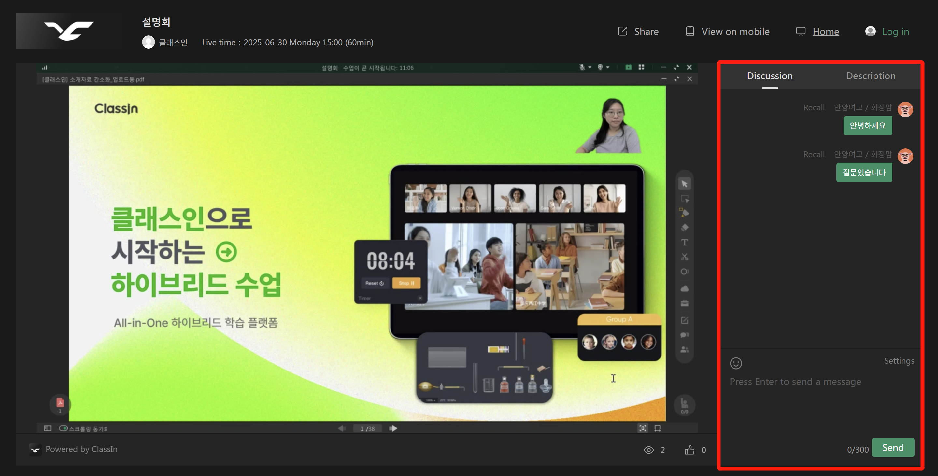
Task: Recall the 질문있습니다 message
Action: (x=814, y=154)
